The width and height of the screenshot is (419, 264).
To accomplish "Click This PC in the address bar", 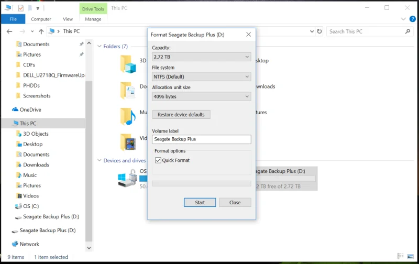I will 71,31.
